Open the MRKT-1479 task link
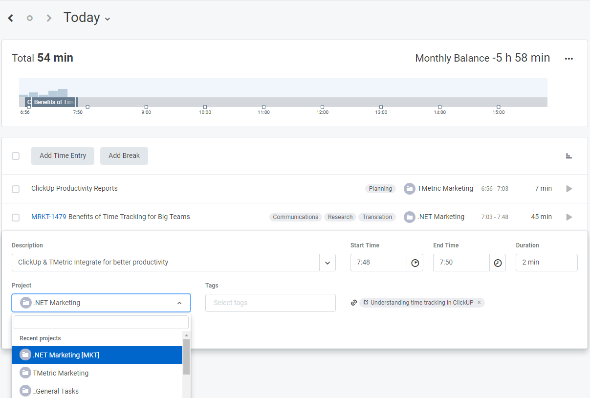 point(48,217)
